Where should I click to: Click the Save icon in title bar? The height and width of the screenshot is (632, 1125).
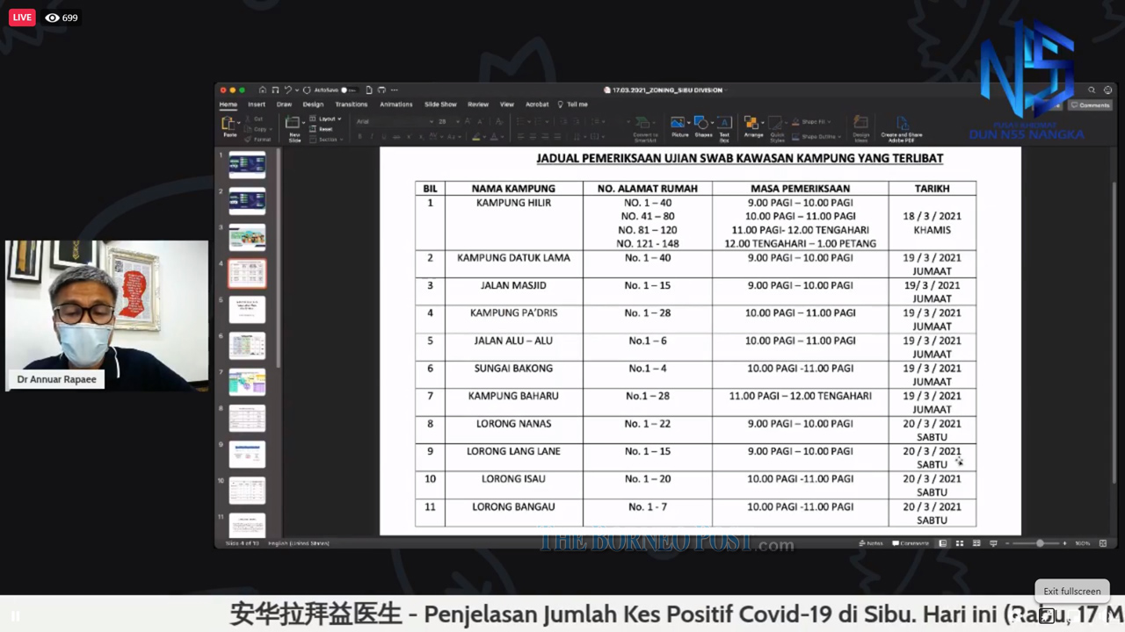coord(275,90)
